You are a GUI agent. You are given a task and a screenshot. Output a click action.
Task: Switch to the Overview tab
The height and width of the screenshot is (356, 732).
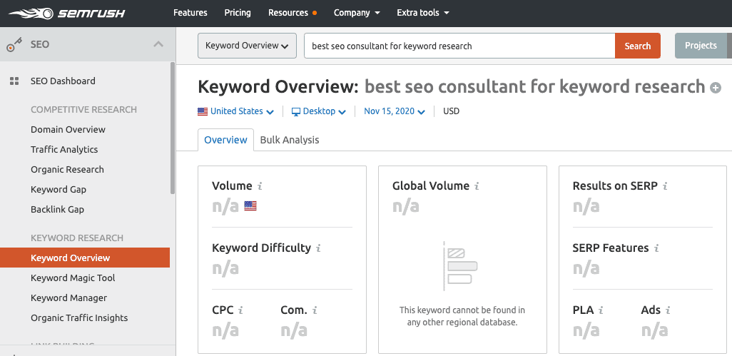226,140
